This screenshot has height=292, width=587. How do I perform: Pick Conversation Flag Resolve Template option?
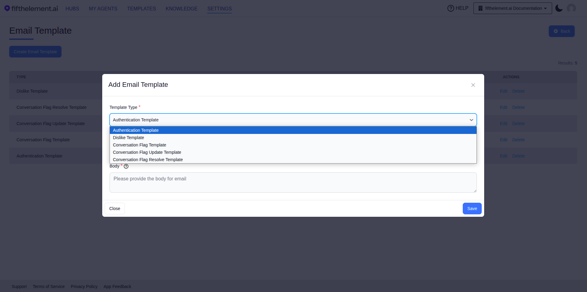(293, 160)
